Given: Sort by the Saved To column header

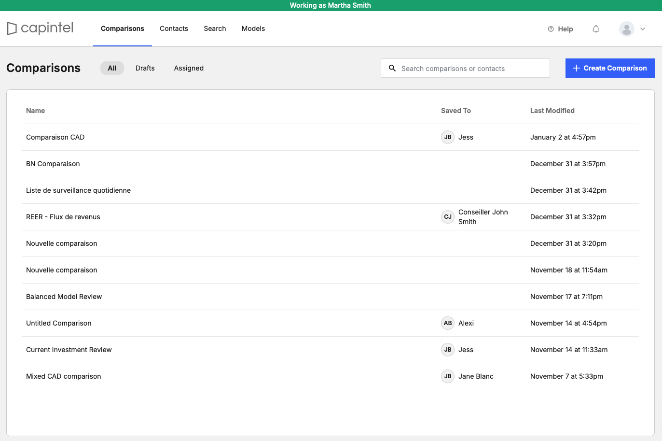Looking at the screenshot, I should 456,111.
